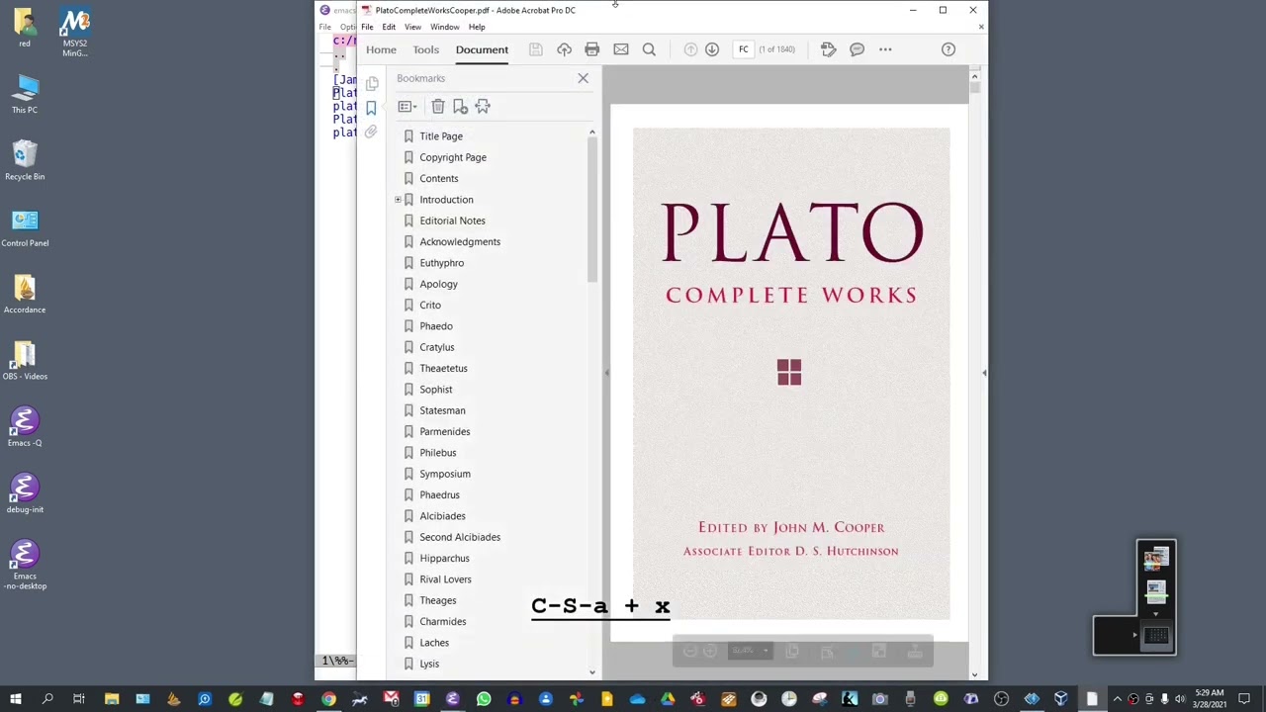Go to Euthyphro bookmark
Screen dimensions: 1266x712
441,263
